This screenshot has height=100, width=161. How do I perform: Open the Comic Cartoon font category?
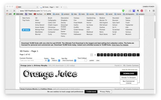tap(53, 29)
